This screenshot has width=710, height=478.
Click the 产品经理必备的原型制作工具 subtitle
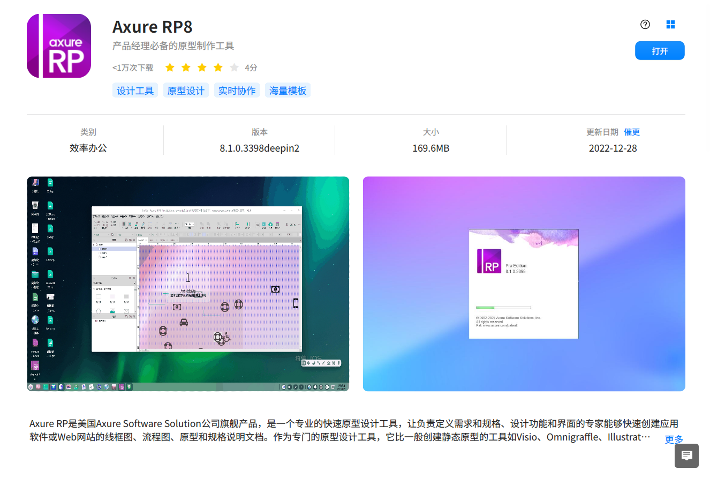click(173, 46)
